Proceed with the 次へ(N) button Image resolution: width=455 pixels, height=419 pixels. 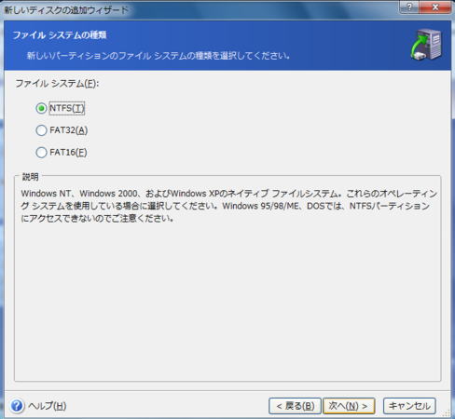[349, 406]
